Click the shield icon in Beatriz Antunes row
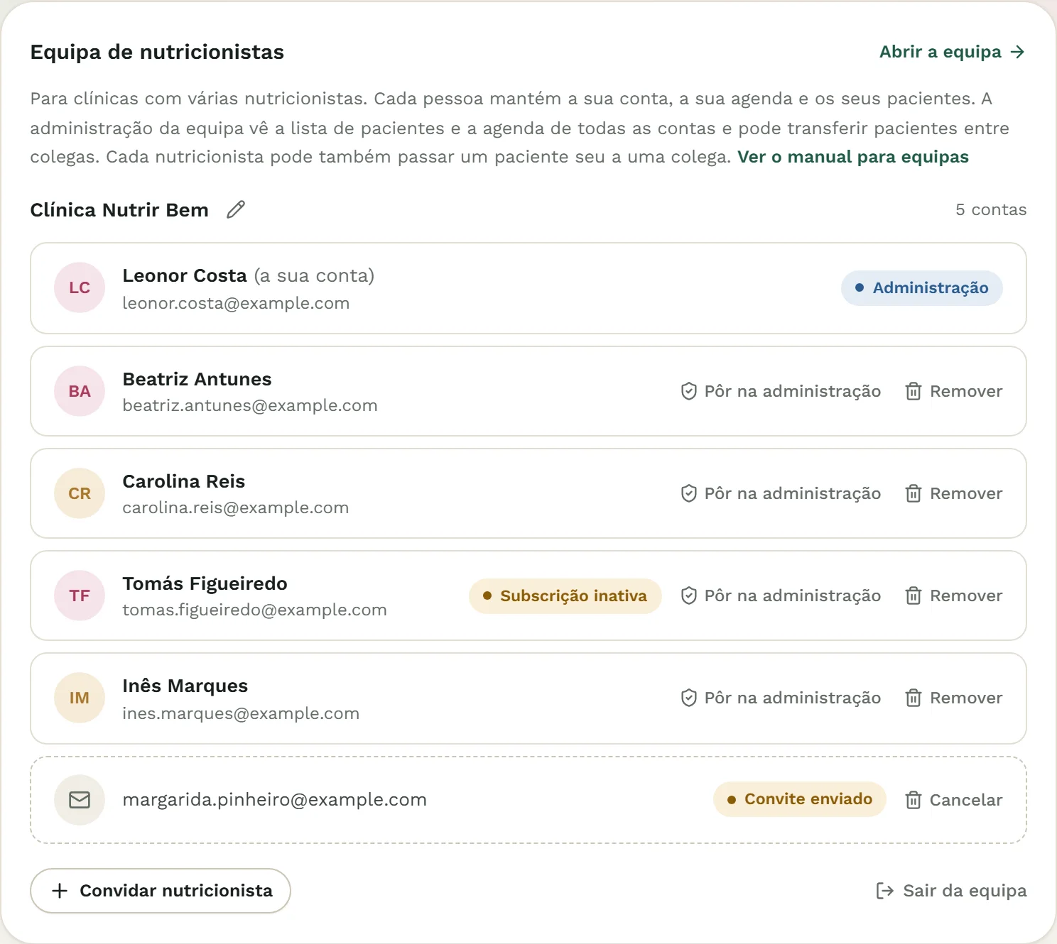This screenshot has width=1057, height=944. pyautogui.click(x=688, y=391)
